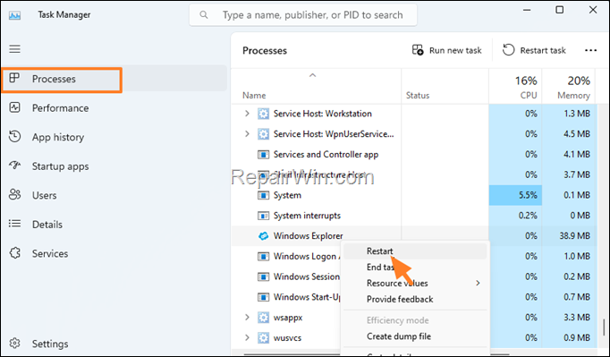Screen dimensions: 610x357
Task: Minimize the Task Manager window
Action: 527,10
